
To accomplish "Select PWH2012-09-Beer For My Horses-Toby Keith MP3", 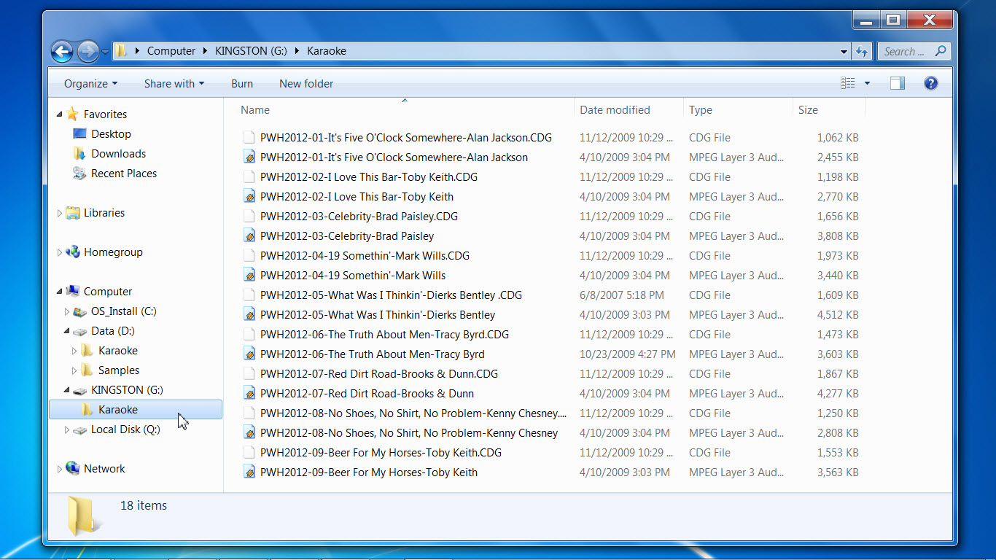I will point(369,472).
